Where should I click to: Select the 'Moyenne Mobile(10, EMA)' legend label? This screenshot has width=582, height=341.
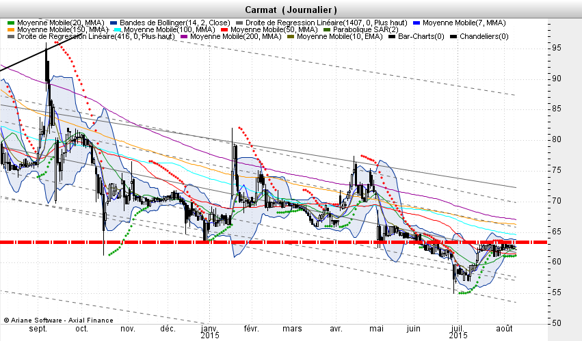tap(340, 37)
